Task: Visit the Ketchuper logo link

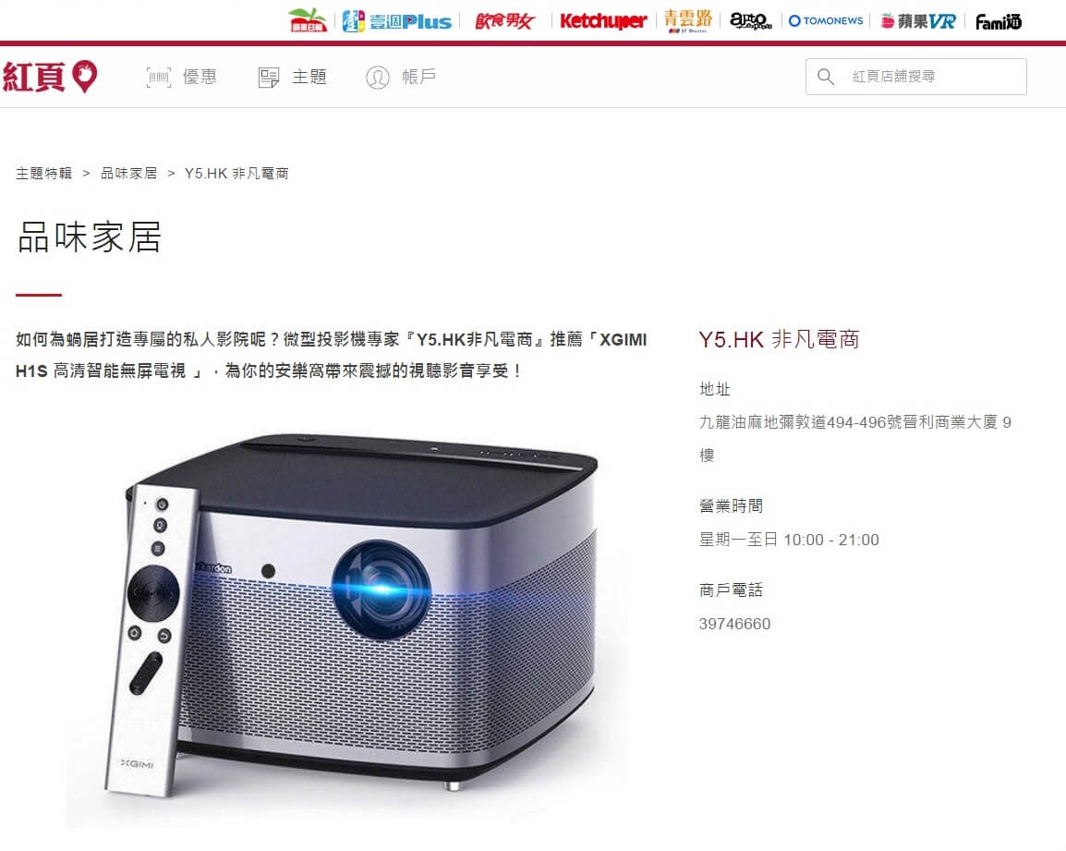Action: coord(603,22)
